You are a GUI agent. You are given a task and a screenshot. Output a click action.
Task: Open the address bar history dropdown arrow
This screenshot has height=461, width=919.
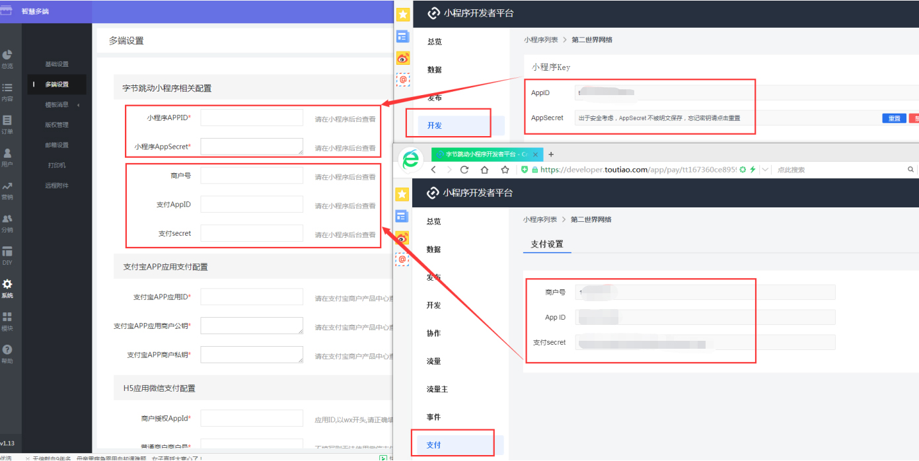(765, 170)
